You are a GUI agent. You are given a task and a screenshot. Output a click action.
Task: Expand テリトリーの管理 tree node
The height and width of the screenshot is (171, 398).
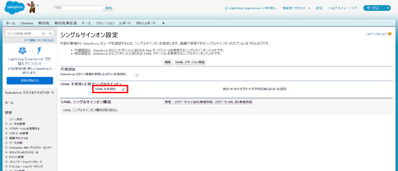tap(6, 133)
